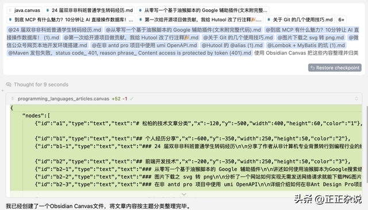Click the markdown icon on 到底 MCP chip
Viewport: 368px width, 210px height.
[10, 20]
